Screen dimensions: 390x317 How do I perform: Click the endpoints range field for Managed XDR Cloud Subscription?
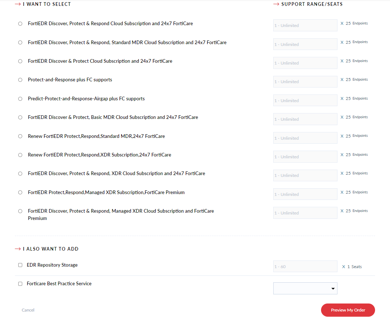coord(305,213)
